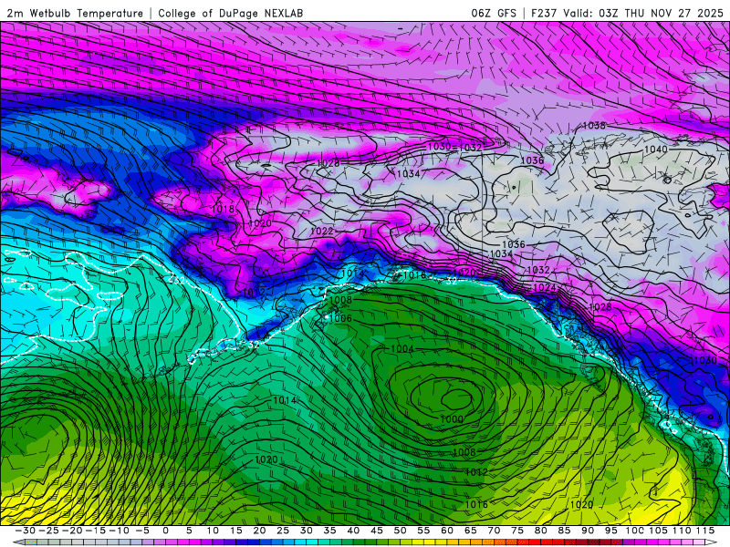The image size is (730, 547).
Task: Click the 45 value on the color scale
Action: [377, 531]
